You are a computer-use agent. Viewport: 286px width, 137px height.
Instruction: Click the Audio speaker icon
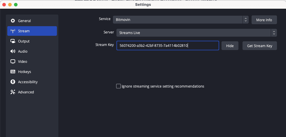coord(13,51)
